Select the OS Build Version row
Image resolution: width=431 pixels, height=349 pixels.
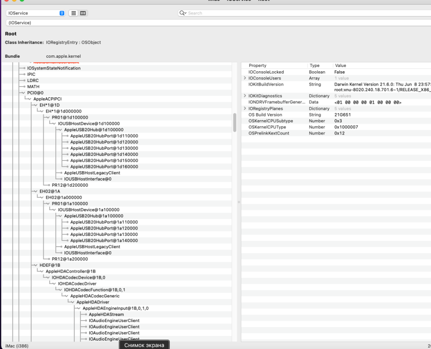coord(336,114)
